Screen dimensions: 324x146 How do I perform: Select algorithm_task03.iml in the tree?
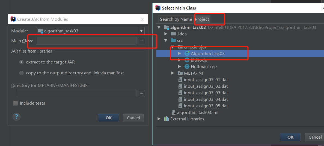(x=198, y=112)
